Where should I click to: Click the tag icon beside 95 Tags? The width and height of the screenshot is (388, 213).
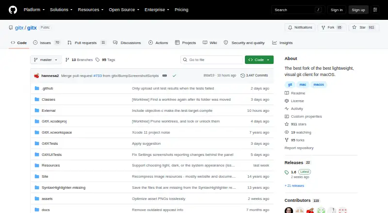(97, 60)
